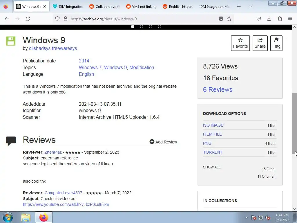Screen dimensions: 297x223
Task: Download the ISO IMAGE option
Action: 213,125
